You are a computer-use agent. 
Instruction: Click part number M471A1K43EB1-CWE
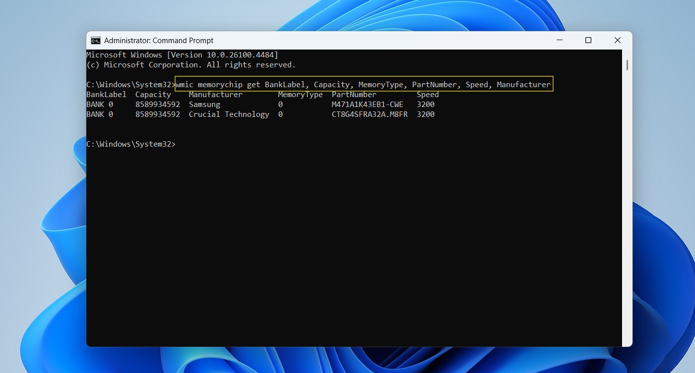click(x=368, y=105)
